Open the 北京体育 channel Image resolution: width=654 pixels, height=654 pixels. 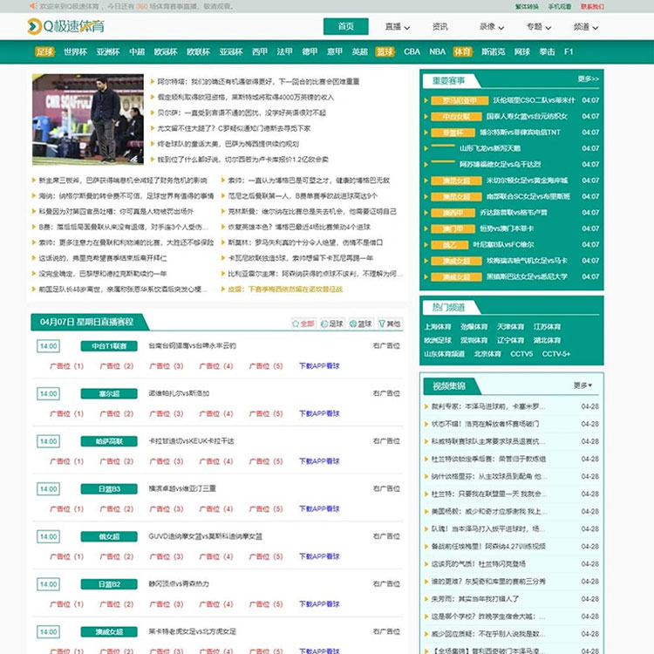tap(487, 354)
